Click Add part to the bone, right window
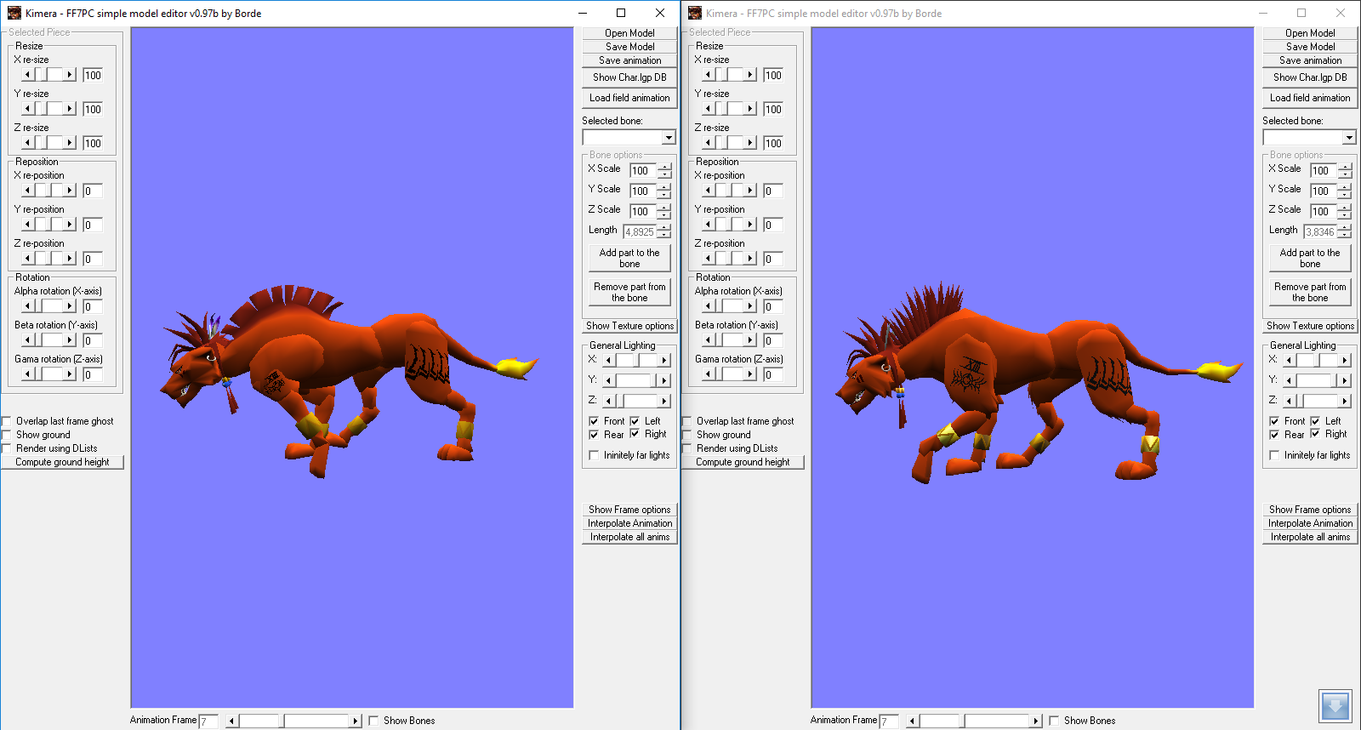1361x730 pixels. (1310, 258)
